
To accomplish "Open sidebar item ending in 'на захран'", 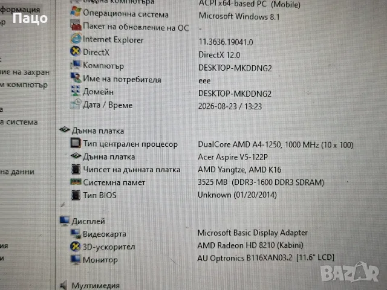I will click(x=25, y=72).
